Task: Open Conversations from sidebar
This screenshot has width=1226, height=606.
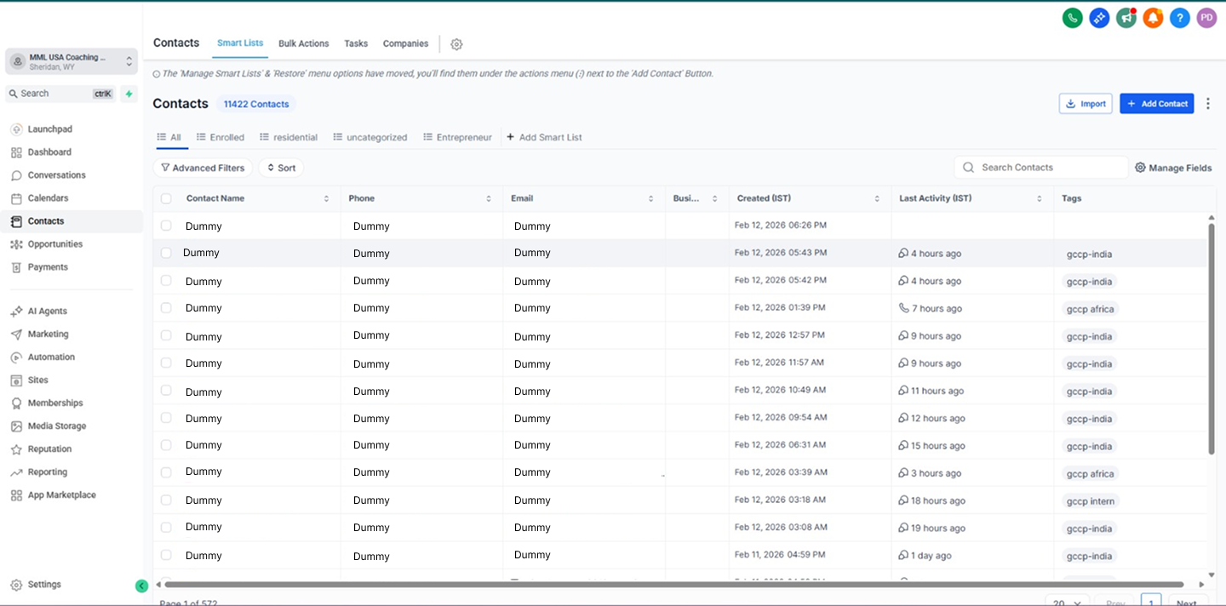Action: click(x=56, y=175)
